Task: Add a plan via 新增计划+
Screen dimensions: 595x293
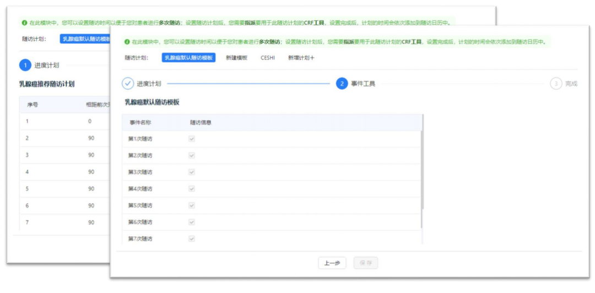Action: [301, 58]
